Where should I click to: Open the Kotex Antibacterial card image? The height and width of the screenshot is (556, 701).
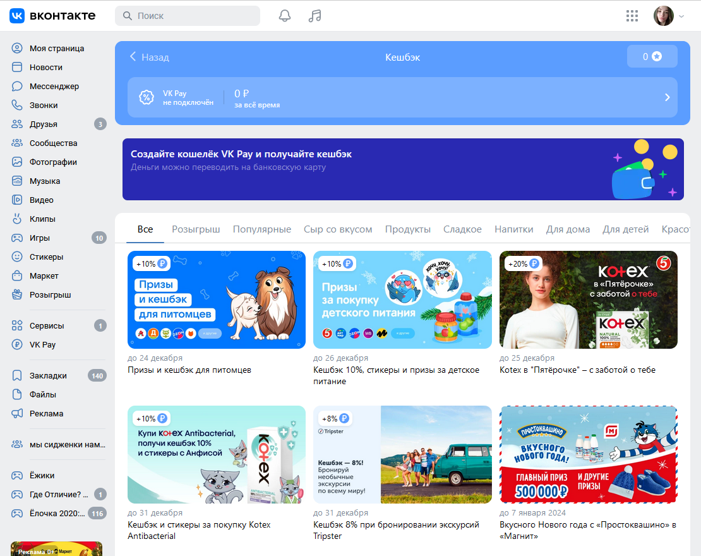(x=217, y=454)
